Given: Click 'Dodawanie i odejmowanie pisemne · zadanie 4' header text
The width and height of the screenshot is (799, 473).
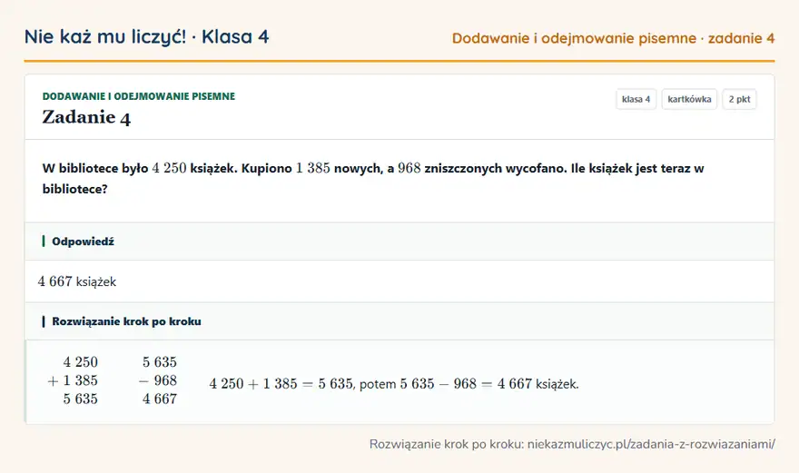Looking at the screenshot, I should point(613,38).
